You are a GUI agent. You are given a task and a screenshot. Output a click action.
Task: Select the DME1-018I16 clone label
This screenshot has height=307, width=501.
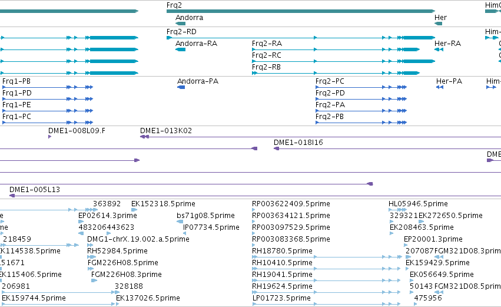coord(298,143)
